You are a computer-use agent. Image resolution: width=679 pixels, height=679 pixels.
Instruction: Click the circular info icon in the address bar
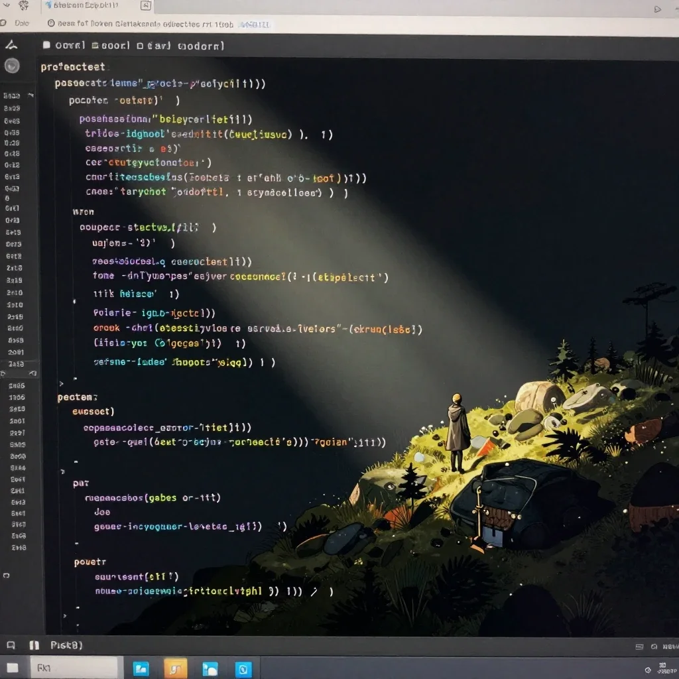click(x=51, y=23)
